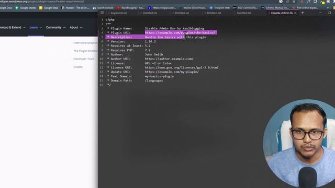The width and height of the screenshot is (335, 188).
Task: Open Google Keep bookmark icon
Action: click(41, 8)
